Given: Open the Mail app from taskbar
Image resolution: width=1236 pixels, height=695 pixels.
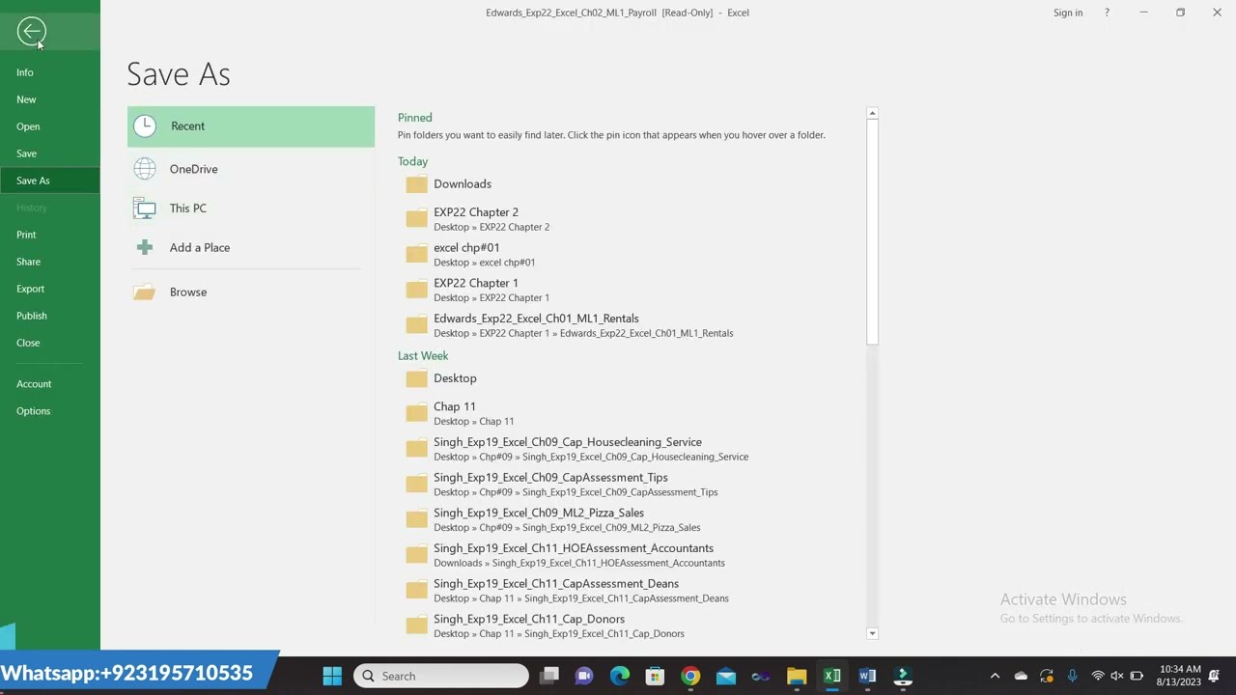Looking at the screenshot, I should click(x=726, y=676).
